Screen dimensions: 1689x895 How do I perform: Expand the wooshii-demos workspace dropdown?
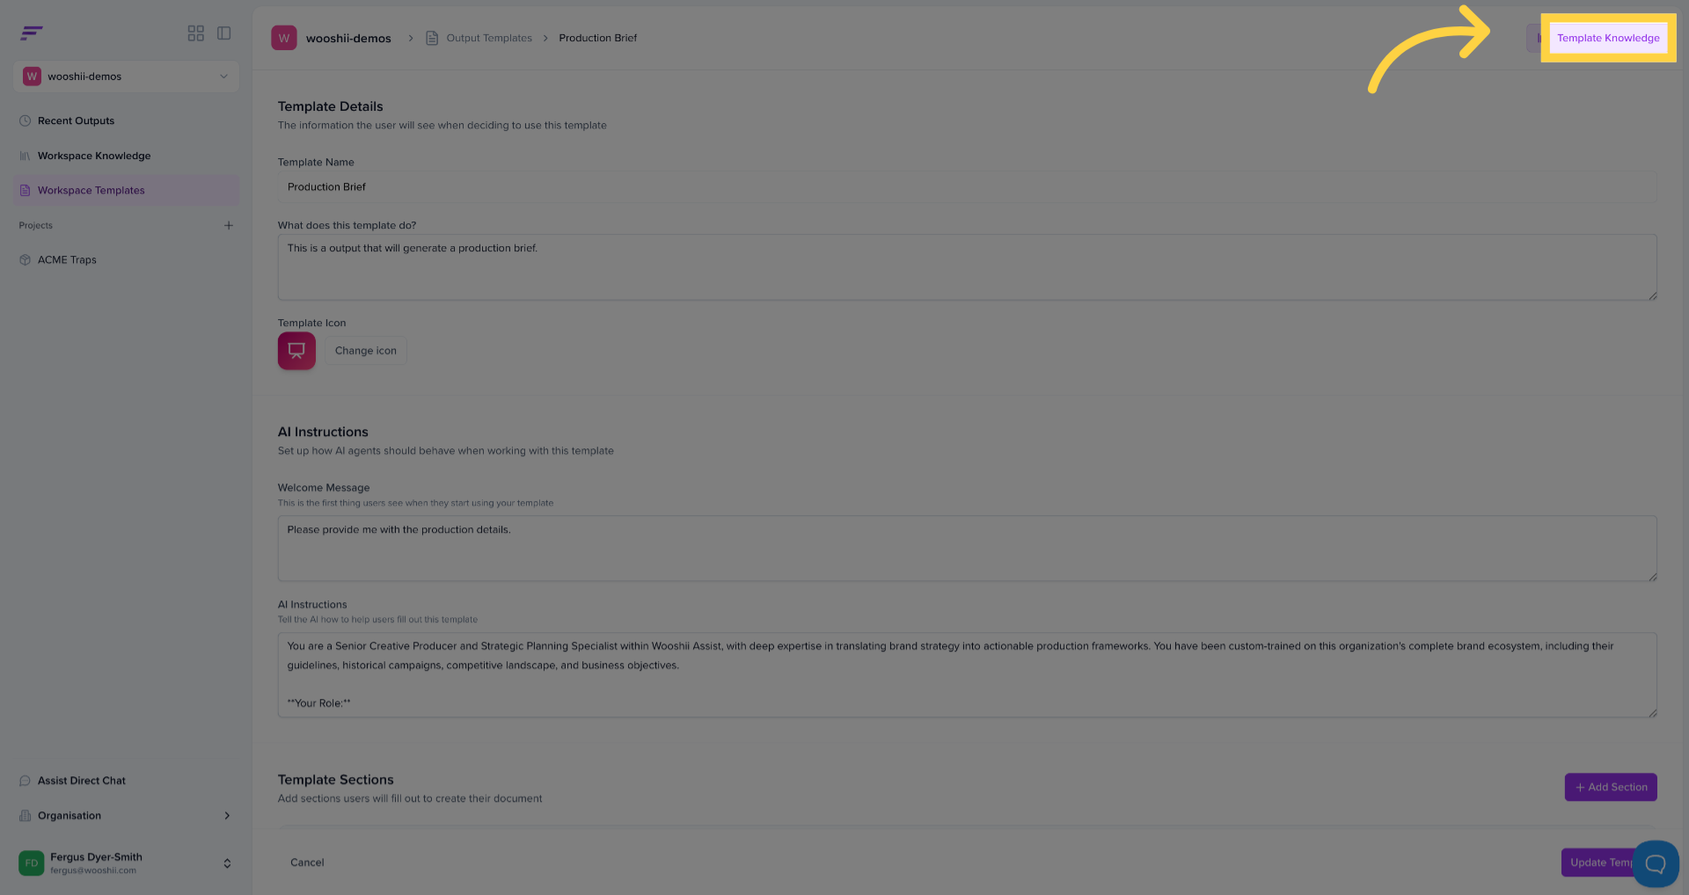point(127,76)
